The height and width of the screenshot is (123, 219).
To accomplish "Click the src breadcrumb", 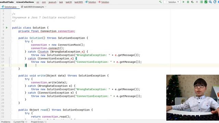I will tap(38, 2).
